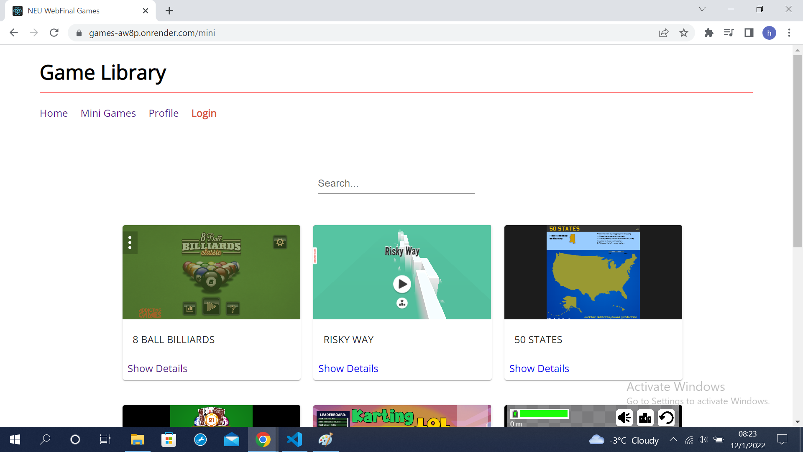Click the bookmark star in address bar
This screenshot has width=803, height=452.
tap(683, 33)
